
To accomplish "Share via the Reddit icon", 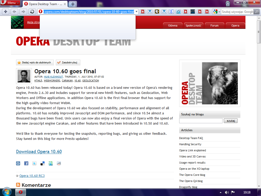I will [x=59, y=163].
